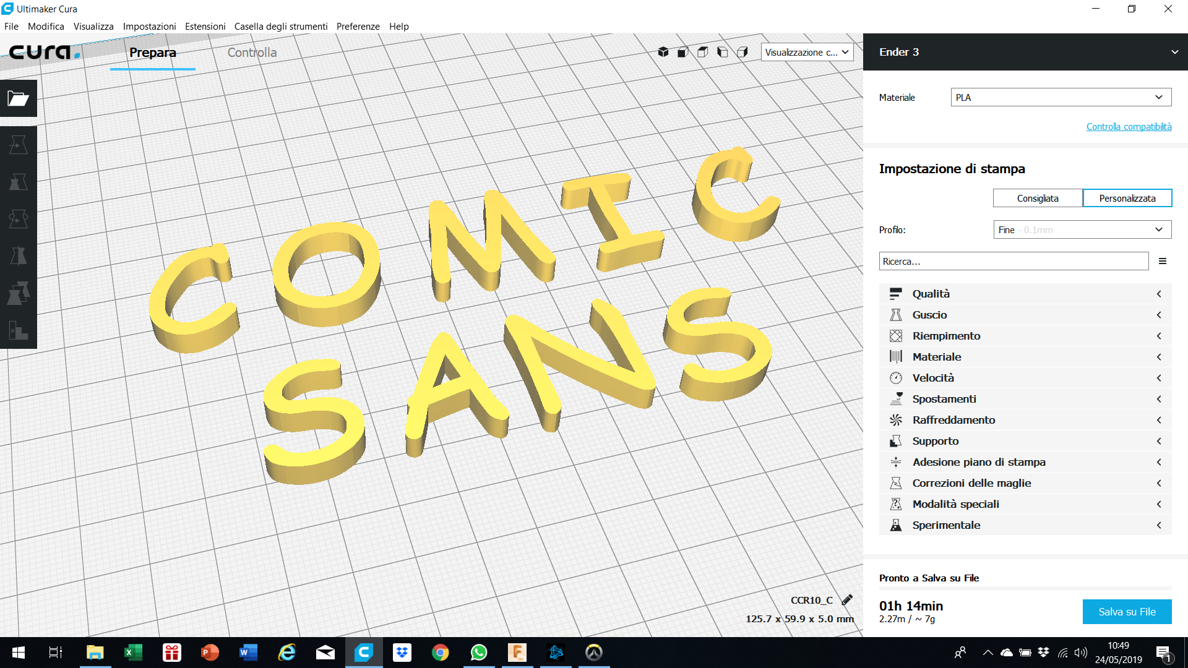Click the Salva su File button

1126,611
